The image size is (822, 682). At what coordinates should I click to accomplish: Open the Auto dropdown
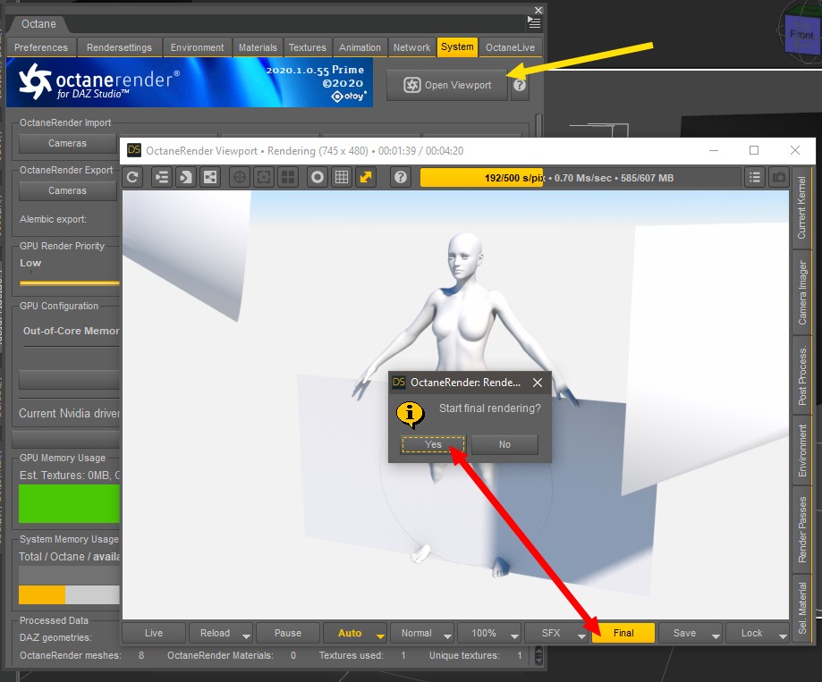tap(380, 636)
